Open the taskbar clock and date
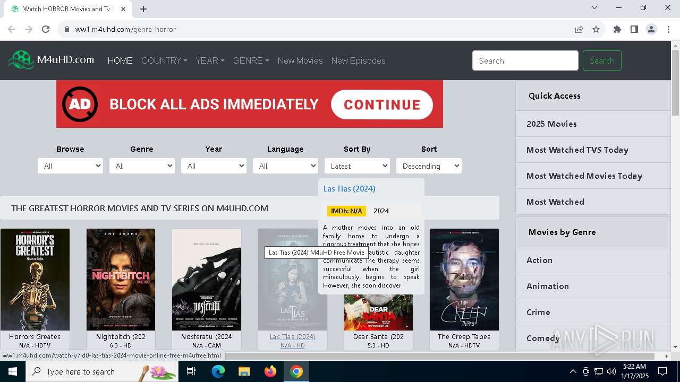 pyautogui.click(x=634, y=371)
